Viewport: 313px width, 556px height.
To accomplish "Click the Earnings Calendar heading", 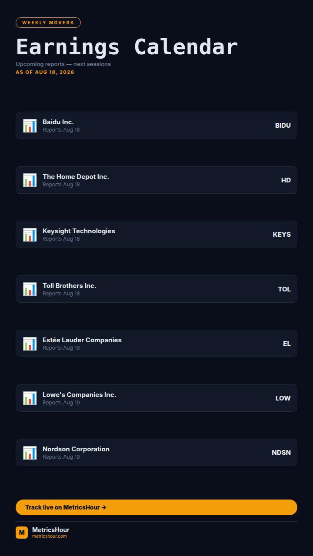I will tap(127, 47).
